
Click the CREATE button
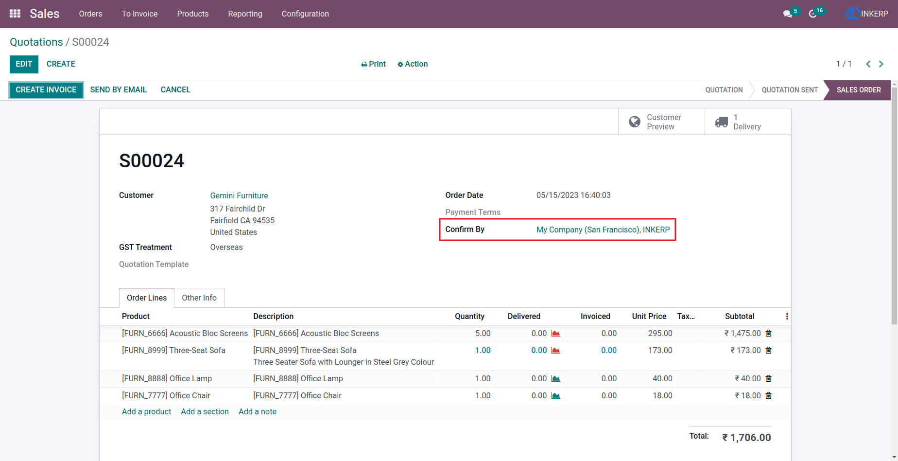61,64
